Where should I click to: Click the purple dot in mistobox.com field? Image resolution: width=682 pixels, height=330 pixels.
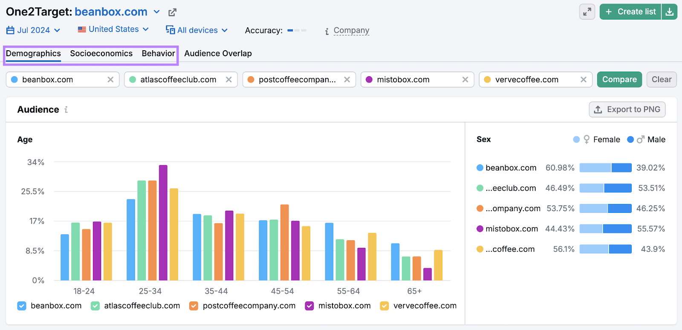[x=369, y=80]
